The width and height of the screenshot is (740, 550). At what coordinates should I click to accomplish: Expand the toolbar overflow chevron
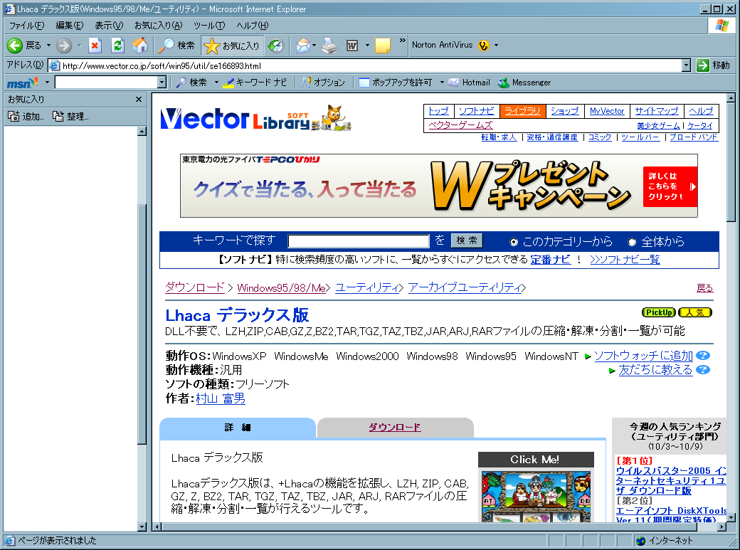(x=403, y=41)
